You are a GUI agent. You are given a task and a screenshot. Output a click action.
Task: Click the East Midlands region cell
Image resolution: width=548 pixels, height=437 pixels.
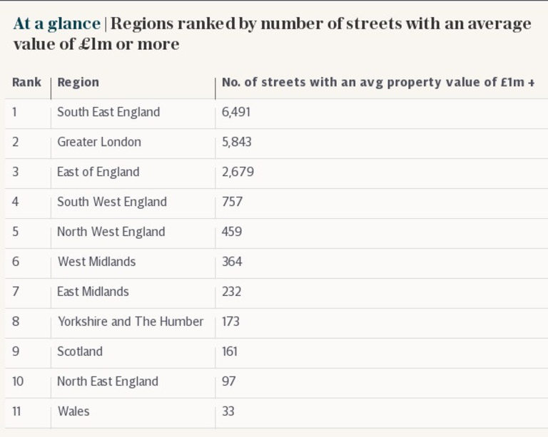tap(93, 292)
